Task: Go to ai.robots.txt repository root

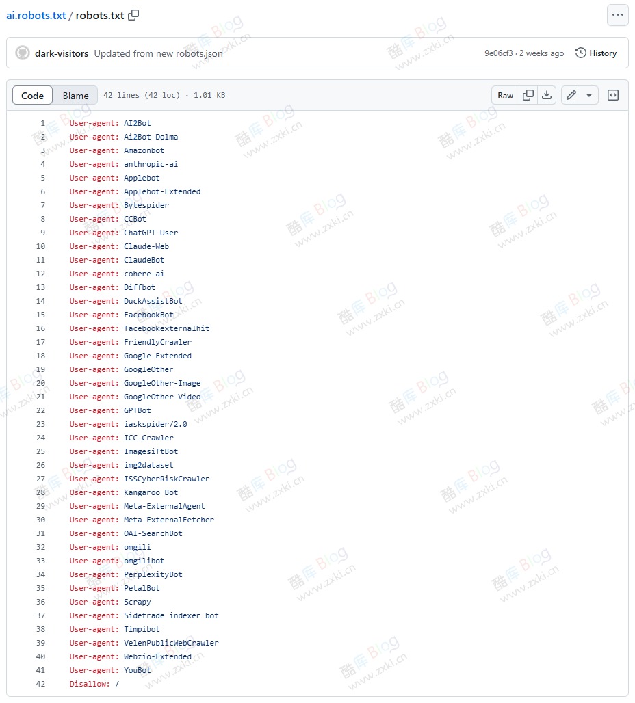Action: (x=36, y=15)
